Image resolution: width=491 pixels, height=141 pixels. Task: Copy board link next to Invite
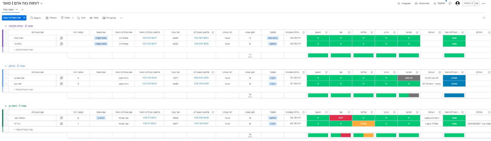(477, 3)
